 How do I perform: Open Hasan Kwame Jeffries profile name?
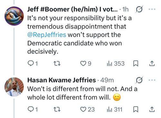(62, 80)
